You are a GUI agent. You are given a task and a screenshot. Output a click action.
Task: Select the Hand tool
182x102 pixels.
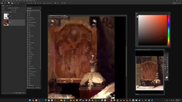pos(167,72)
